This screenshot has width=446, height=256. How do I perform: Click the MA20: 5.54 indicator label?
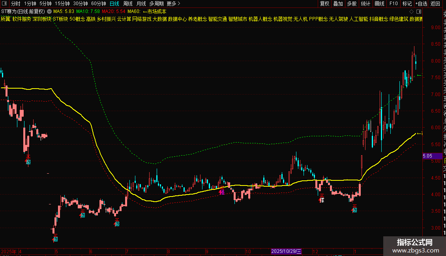tap(114, 12)
